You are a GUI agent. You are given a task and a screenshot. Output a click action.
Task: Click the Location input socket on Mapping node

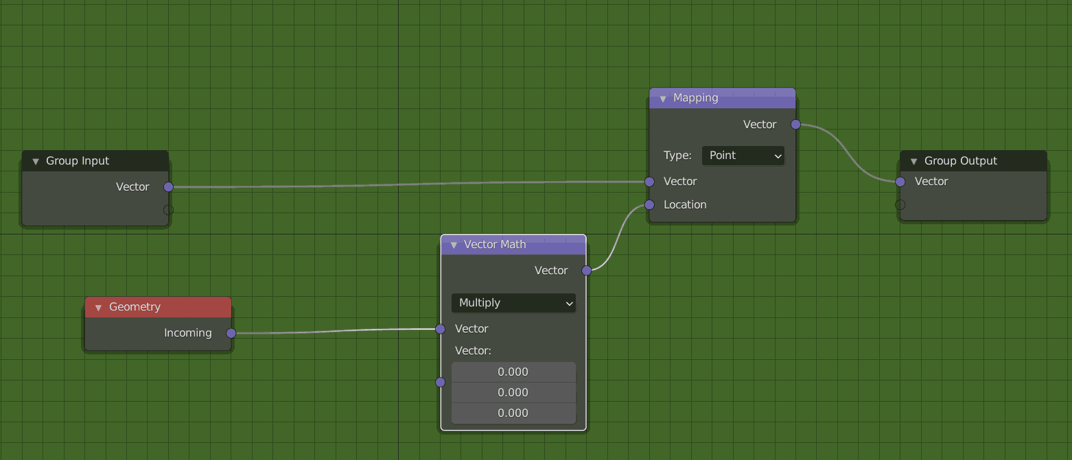tap(649, 204)
